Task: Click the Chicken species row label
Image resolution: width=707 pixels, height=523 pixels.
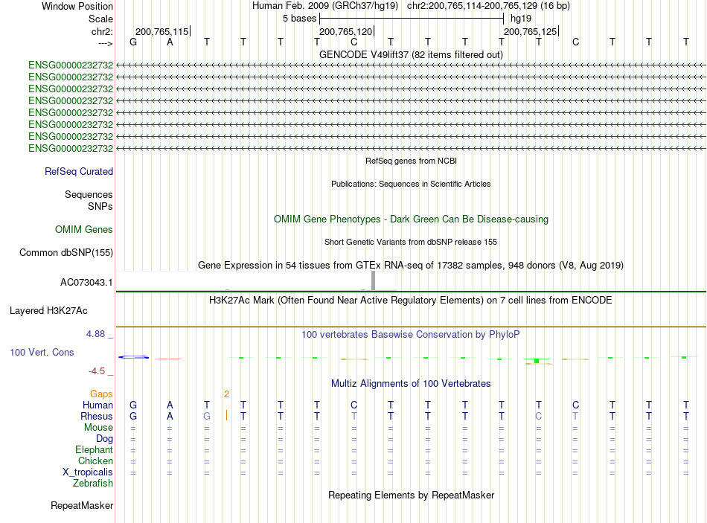Action: (95, 461)
